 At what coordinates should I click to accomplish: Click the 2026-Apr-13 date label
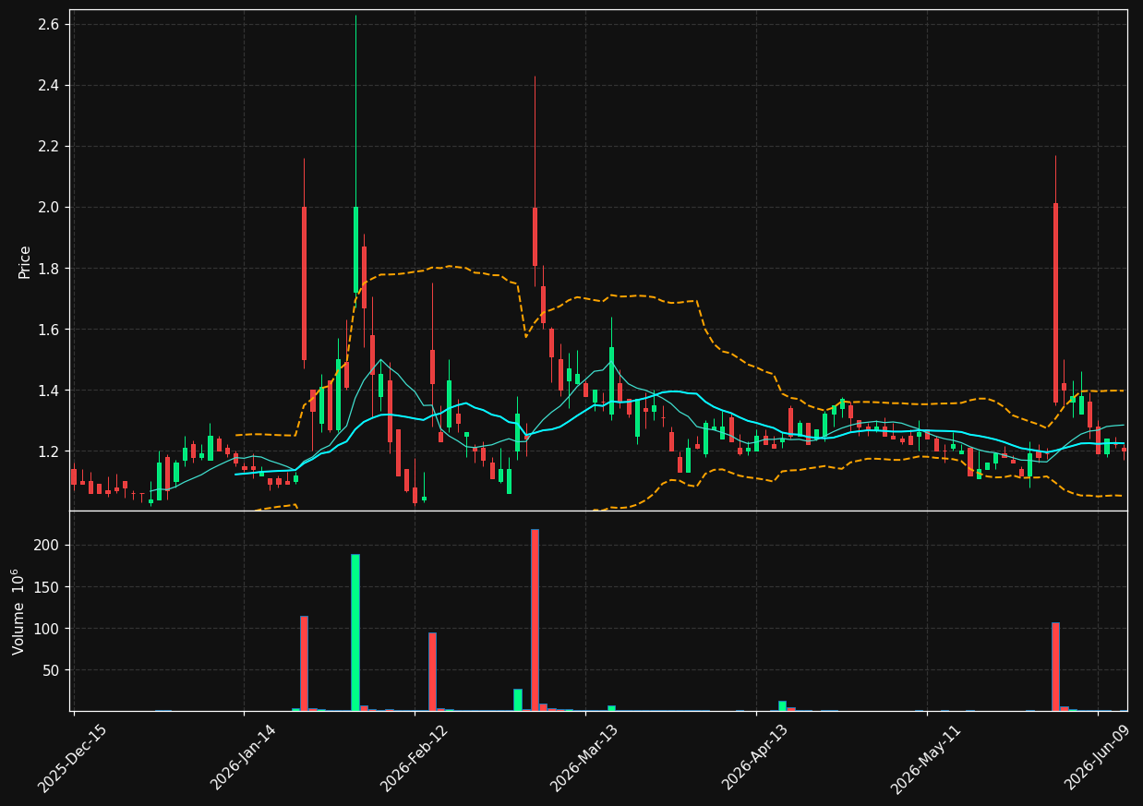click(x=755, y=758)
